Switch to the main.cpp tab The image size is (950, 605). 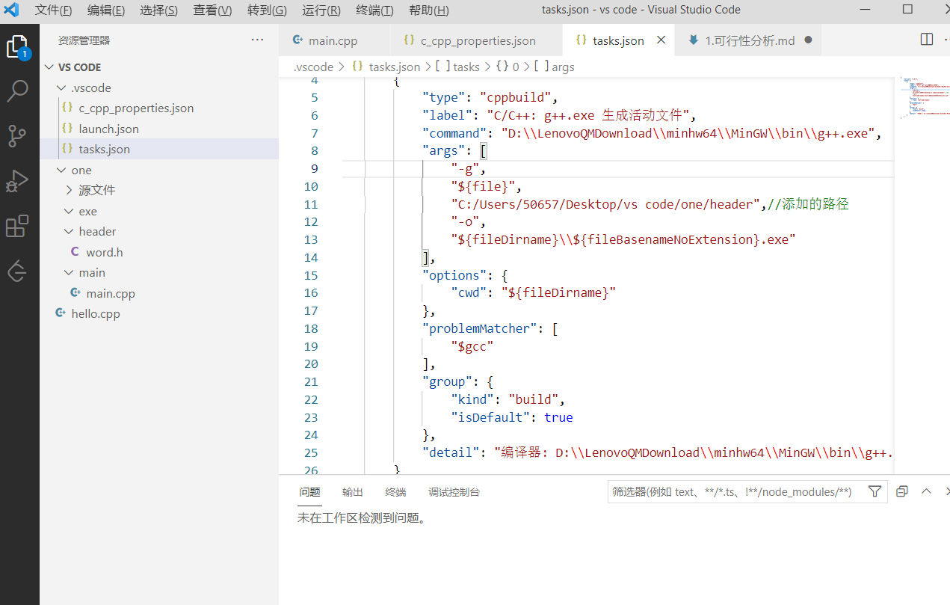click(x=335, y=40)
